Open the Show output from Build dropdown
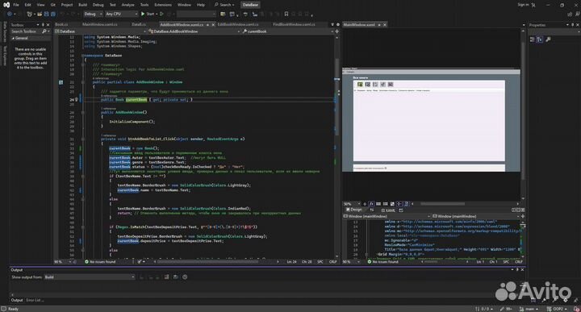 point(90,277)
